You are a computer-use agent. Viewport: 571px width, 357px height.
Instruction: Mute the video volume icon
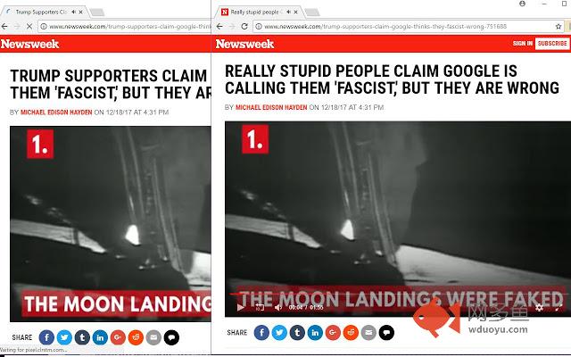[x=278, y=308]
